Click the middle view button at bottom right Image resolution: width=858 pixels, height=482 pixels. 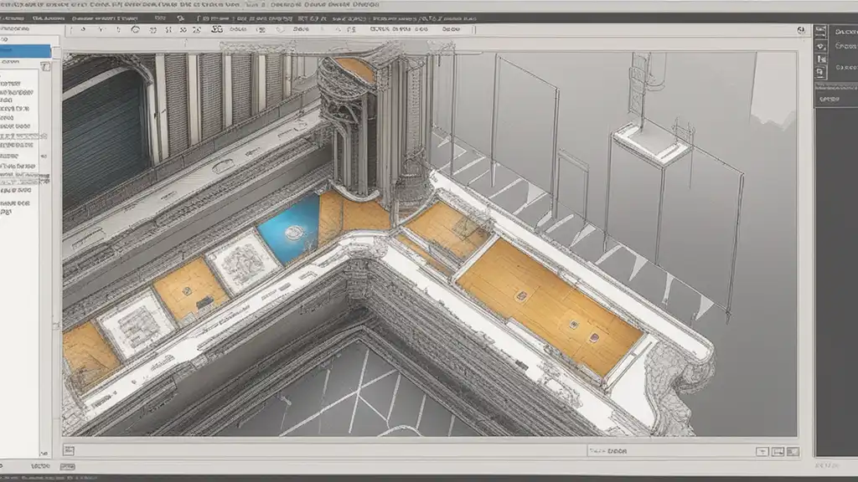pyautogui.click(x=778, y=451)
